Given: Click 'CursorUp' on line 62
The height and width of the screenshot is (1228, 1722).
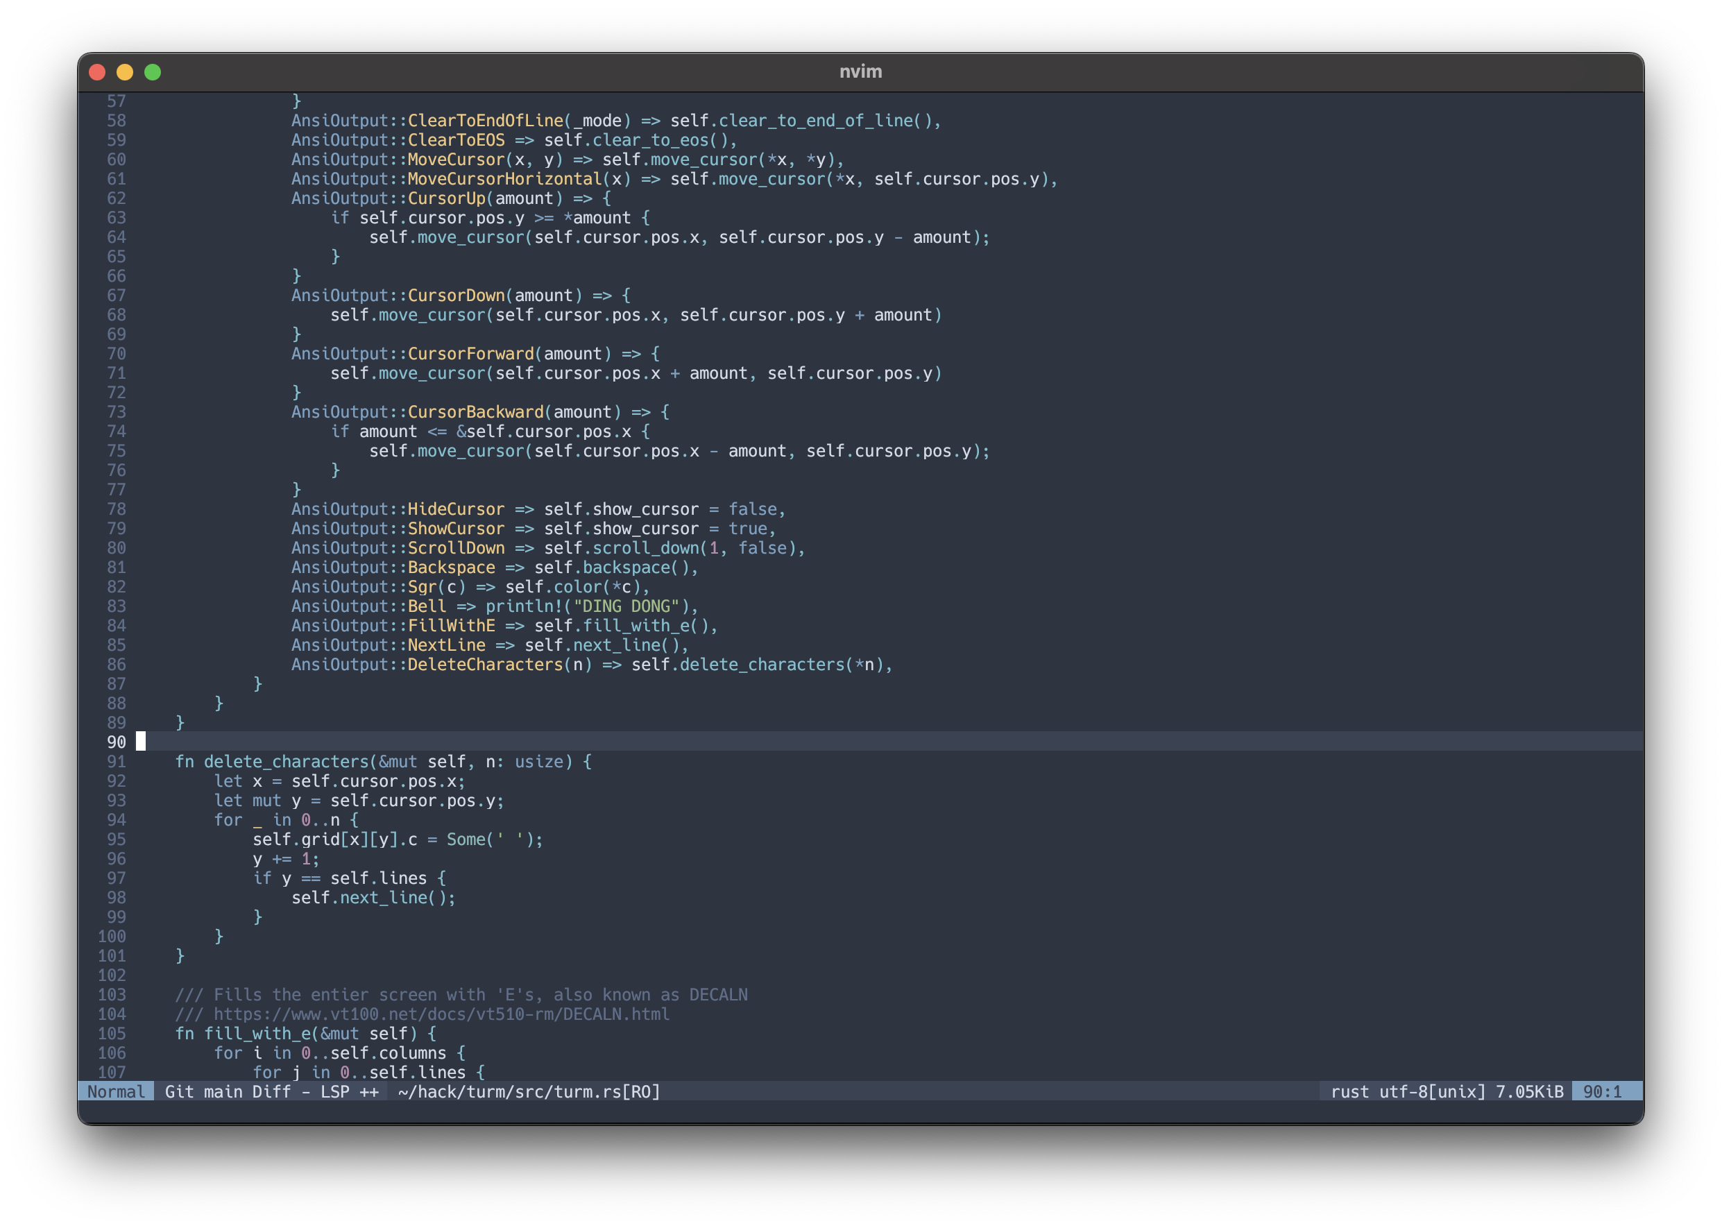Looking at the screenshot, I should tap(446, 198).
